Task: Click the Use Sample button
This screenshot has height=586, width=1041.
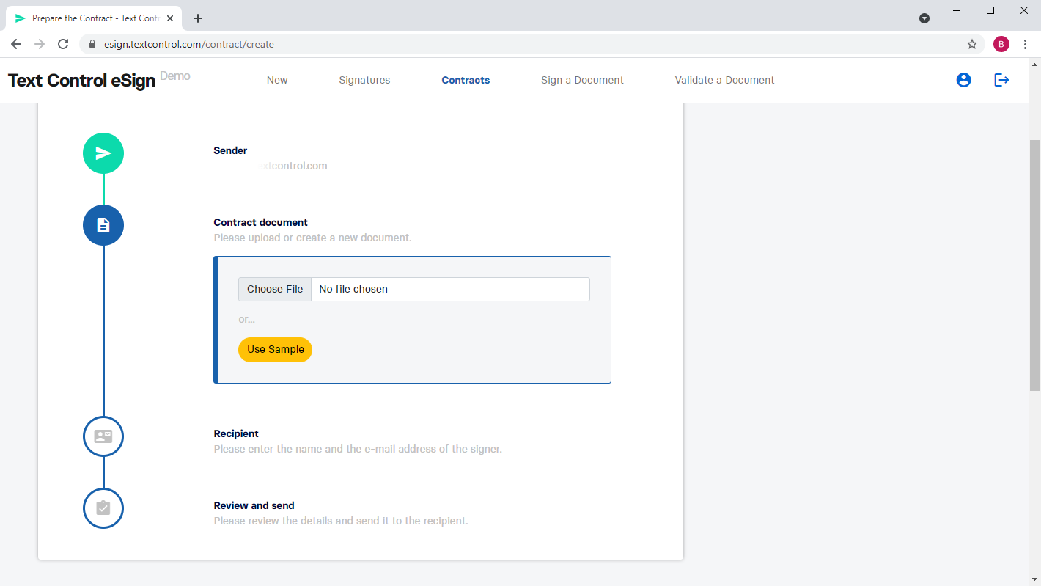Action: click(x=275, y=350)
